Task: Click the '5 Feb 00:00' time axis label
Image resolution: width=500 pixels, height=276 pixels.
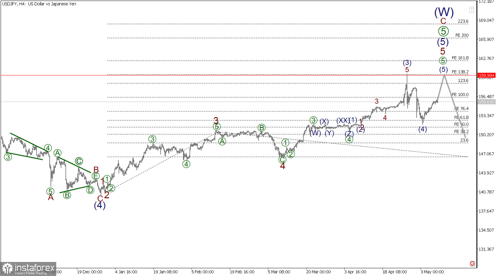Action: click(202, 272)
